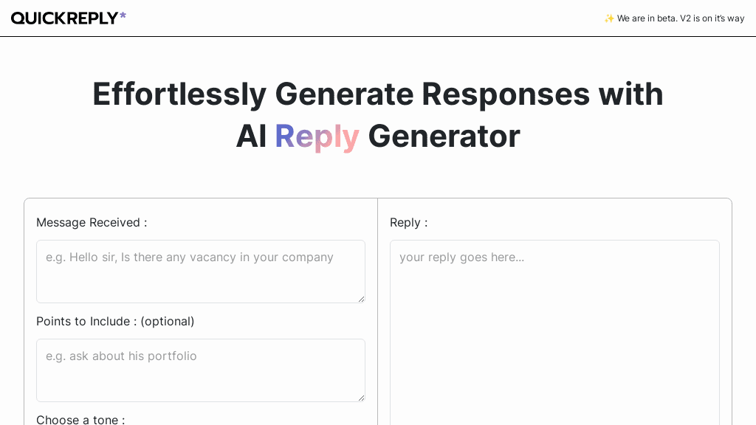Click the sparkle emoji in the beta banner

pos(608,18)
